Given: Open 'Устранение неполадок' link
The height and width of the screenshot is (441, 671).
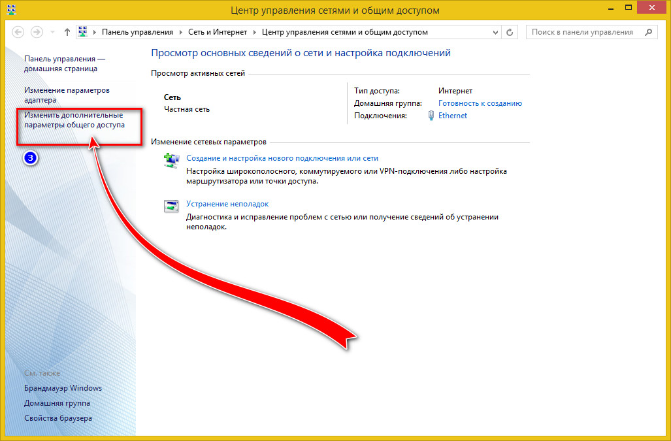Looking at the screenshot, I should (x=227, y=204).
